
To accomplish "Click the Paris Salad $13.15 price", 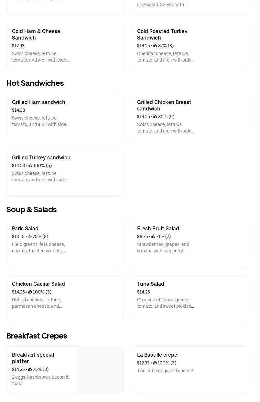I will click(x=18, y=236).
